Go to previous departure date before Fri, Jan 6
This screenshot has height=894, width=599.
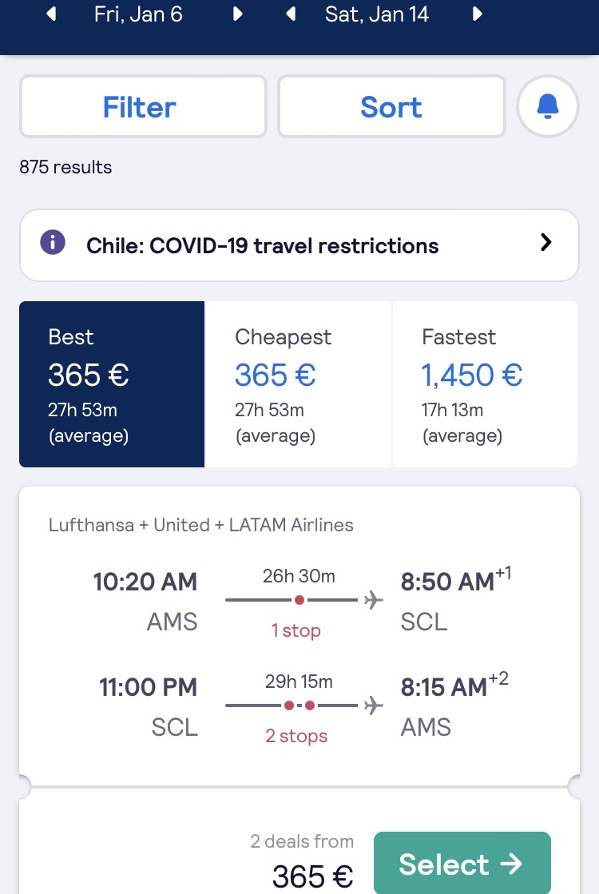pyautogui.click(x=52, y=14)
